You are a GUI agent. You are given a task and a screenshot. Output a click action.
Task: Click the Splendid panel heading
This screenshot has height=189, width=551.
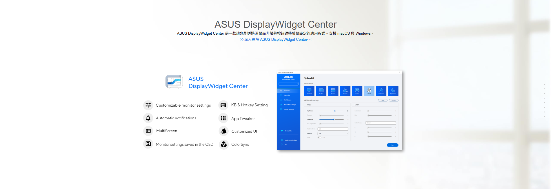(309, 78)
